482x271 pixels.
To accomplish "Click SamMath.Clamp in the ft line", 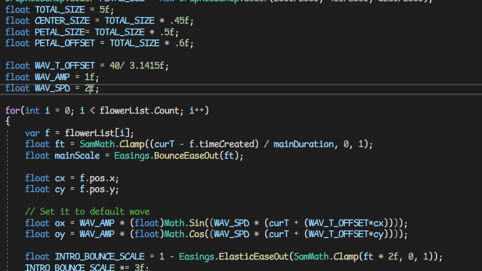I will [x=112, y=144].
